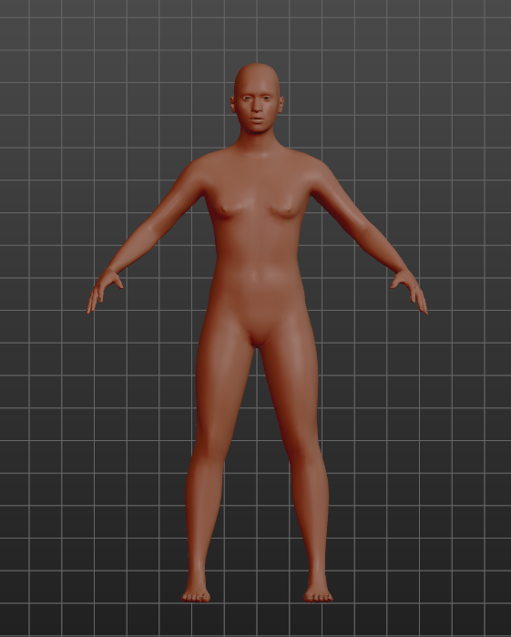The height and width of the screenshot is (637, 511).
Task: Select the neck of the figure
Action: [x=258, y=141]
